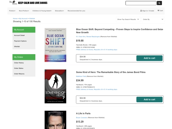
Task: Open the Show Top Search Results dropdown
Action: click(128, 19)
